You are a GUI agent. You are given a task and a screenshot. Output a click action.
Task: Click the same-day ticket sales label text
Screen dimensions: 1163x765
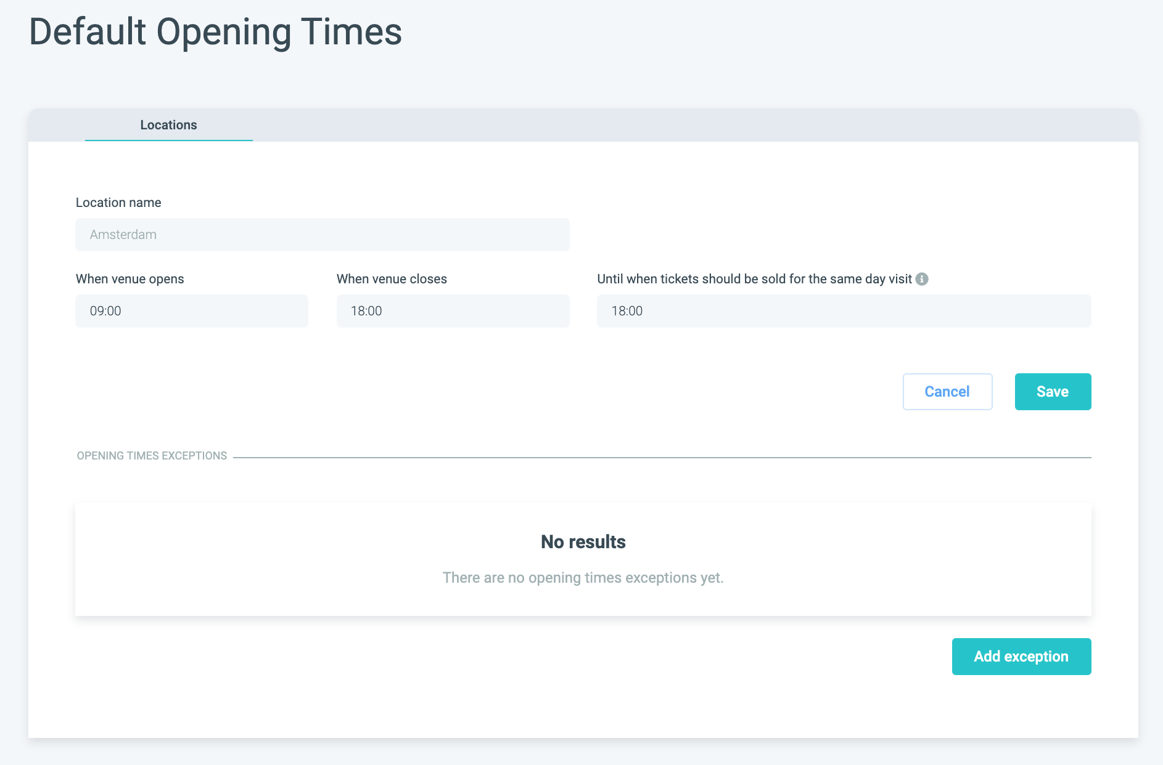754,279
